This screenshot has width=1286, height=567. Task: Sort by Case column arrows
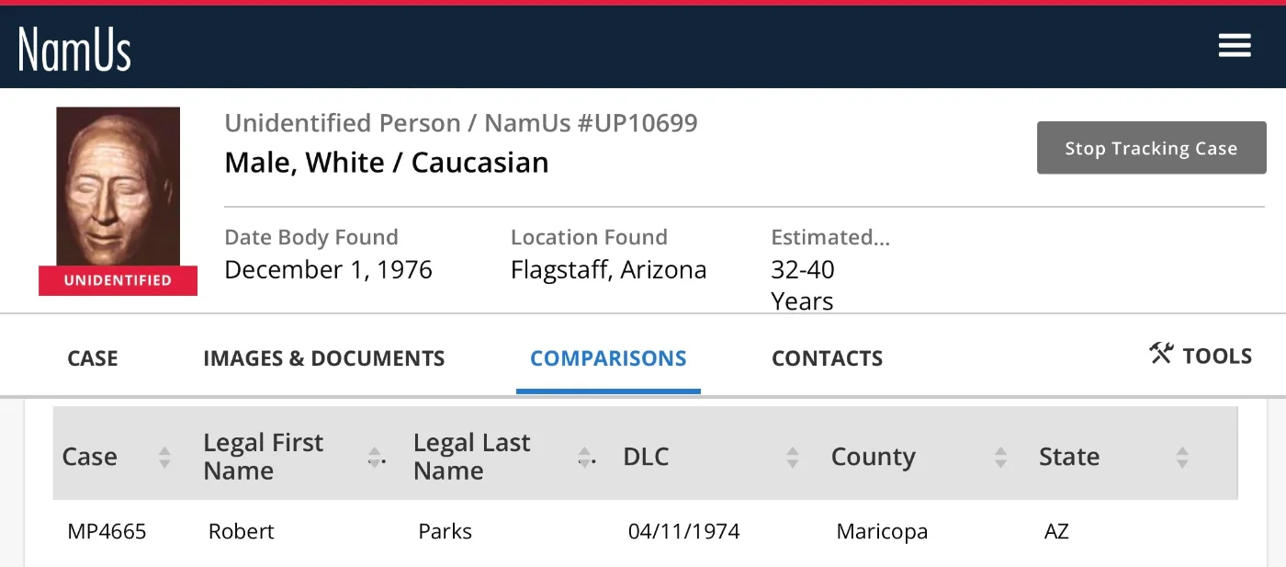164,458
